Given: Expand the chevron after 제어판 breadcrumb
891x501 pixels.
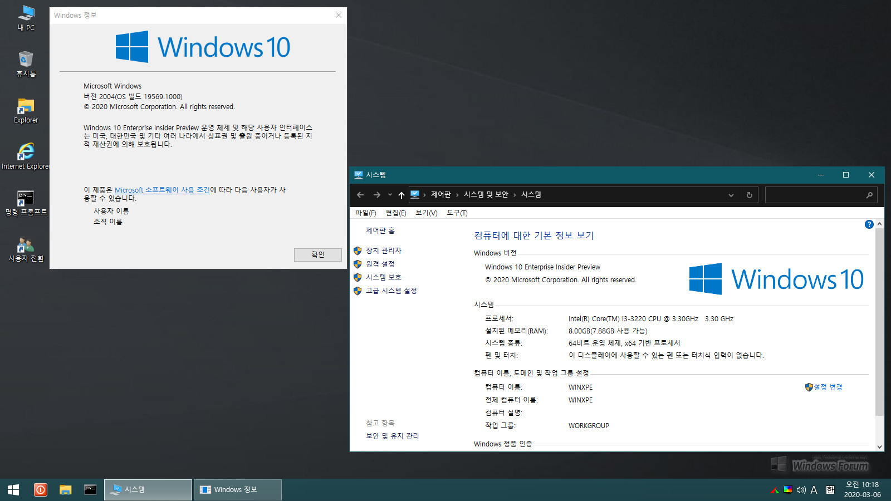Looking at the screenshot, I should pyautogui.click(x=457, y=195).
